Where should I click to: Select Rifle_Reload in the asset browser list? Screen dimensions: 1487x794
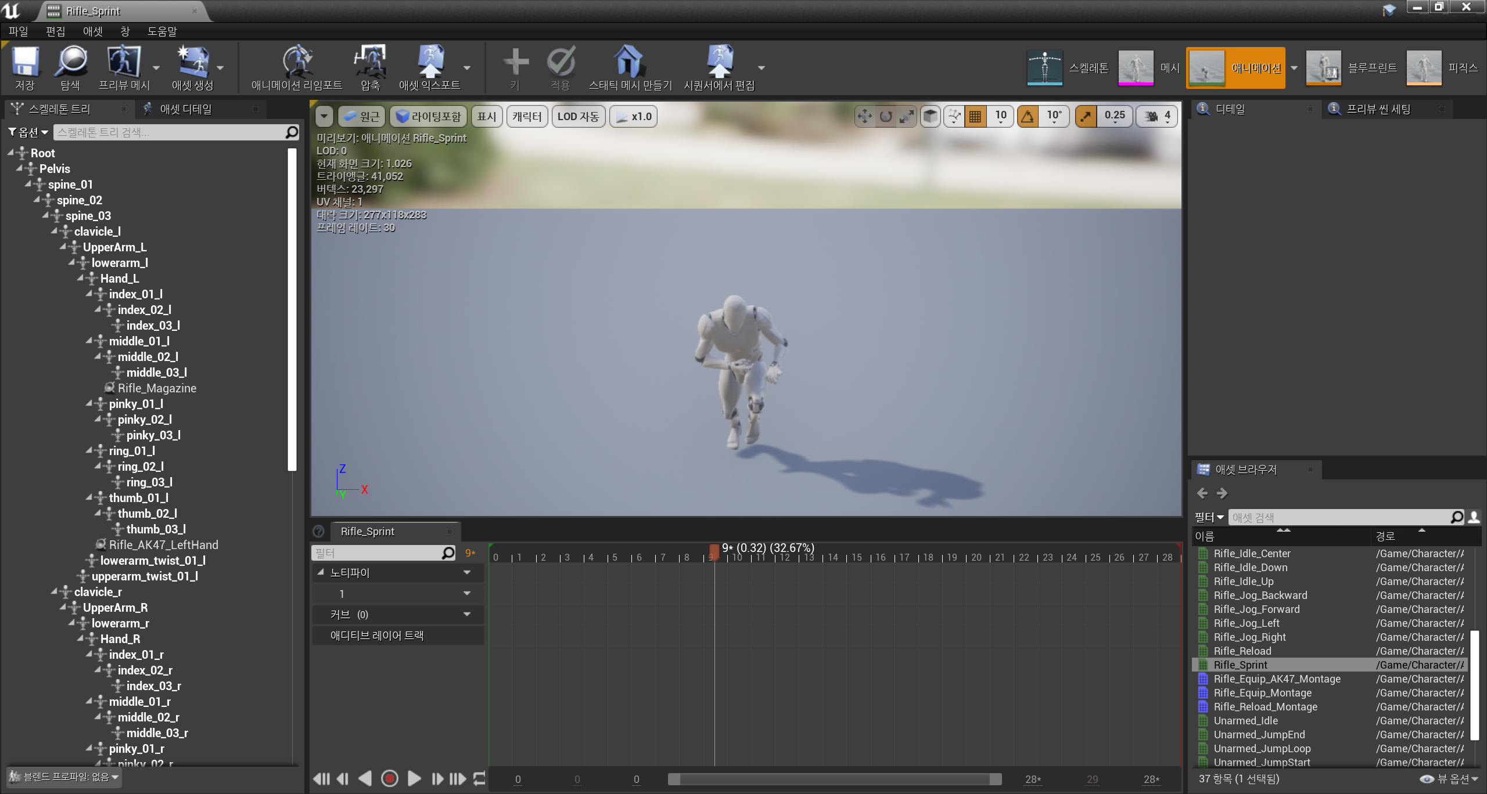[1242, 651]
